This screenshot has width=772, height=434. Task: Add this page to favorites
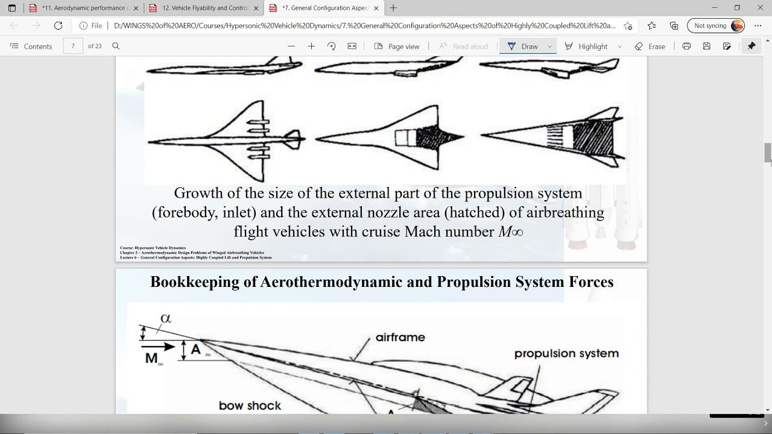[628, 26]
